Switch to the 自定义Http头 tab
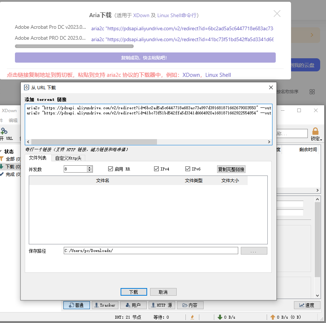This screenshot has width=326, height=323. [x=68, y=158]
